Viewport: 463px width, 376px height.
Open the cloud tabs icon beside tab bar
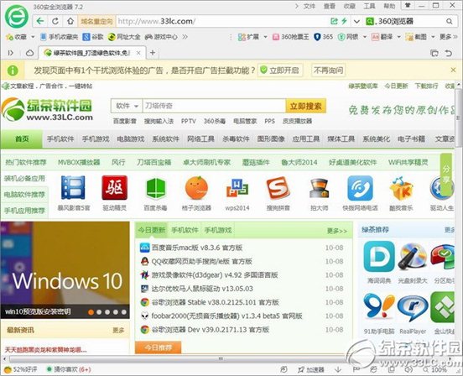(x=29, y=53)
